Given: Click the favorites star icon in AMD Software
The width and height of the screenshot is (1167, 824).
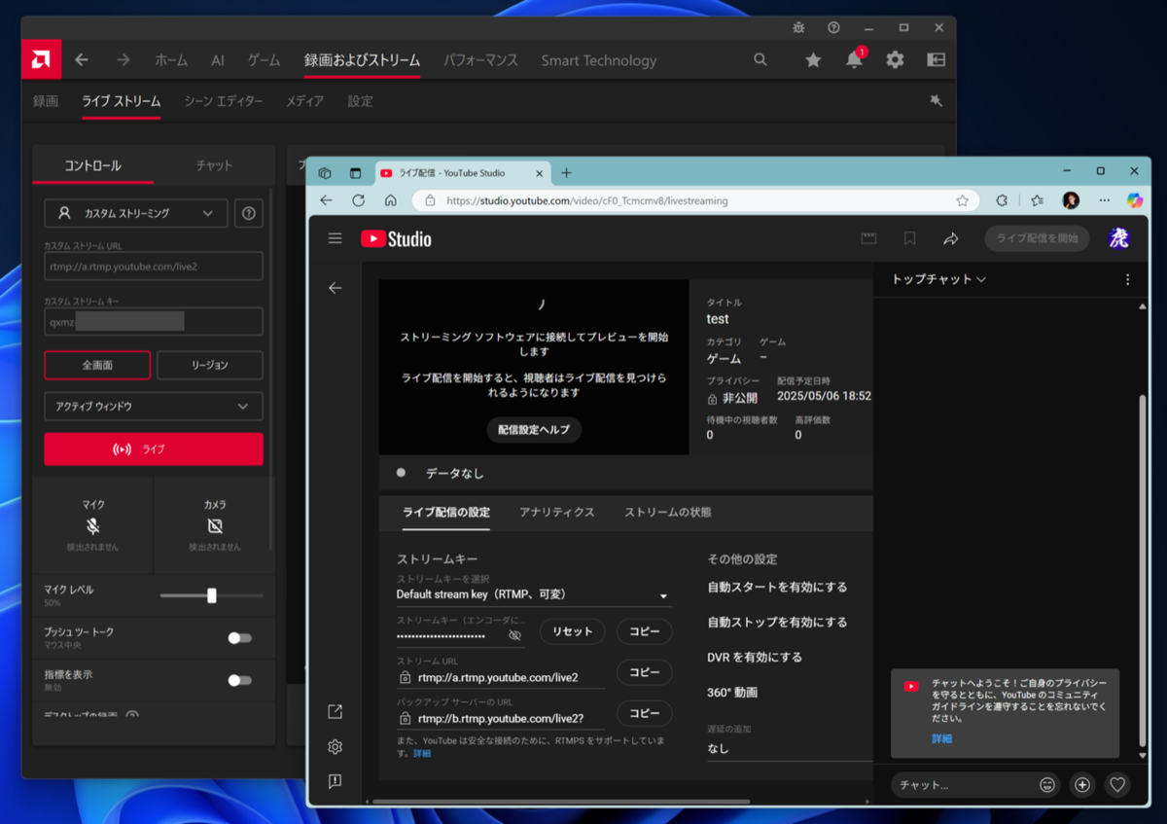Looking at the screenshot, I should click(813, 60).
